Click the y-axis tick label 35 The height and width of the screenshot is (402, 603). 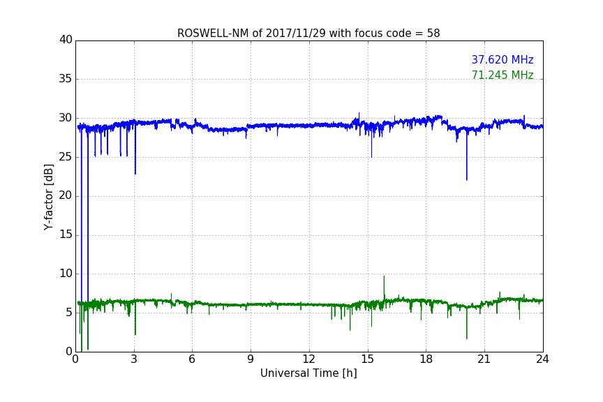tap(66, 79)
